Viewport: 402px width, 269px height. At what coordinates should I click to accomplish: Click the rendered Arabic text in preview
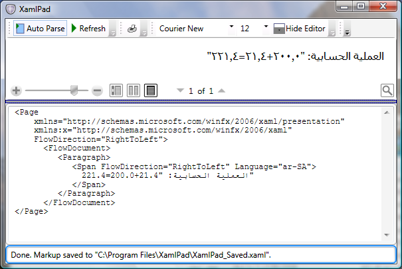click(x=295, y=56)
